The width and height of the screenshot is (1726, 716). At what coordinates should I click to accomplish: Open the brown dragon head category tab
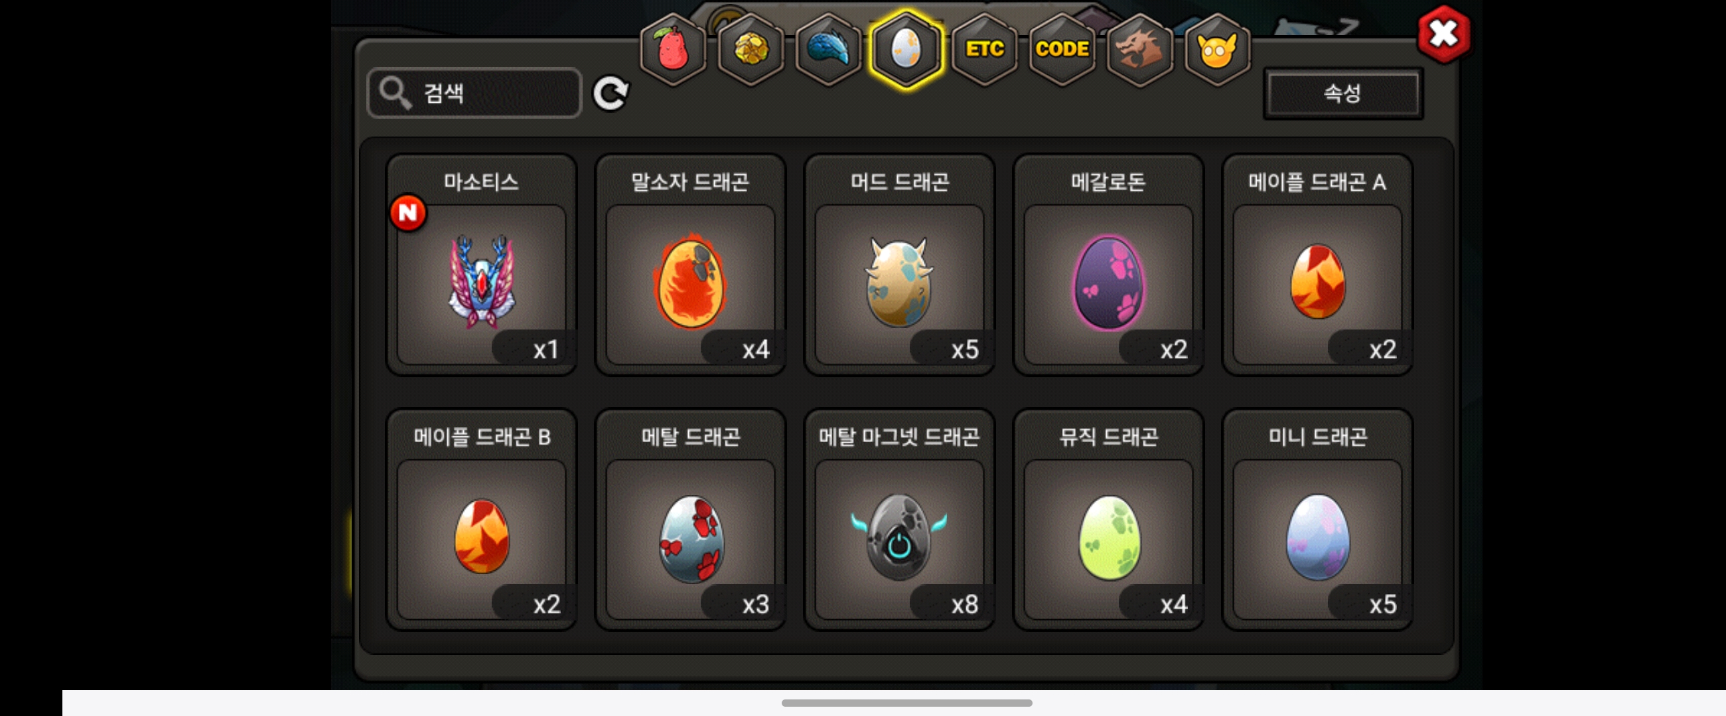1140,49
